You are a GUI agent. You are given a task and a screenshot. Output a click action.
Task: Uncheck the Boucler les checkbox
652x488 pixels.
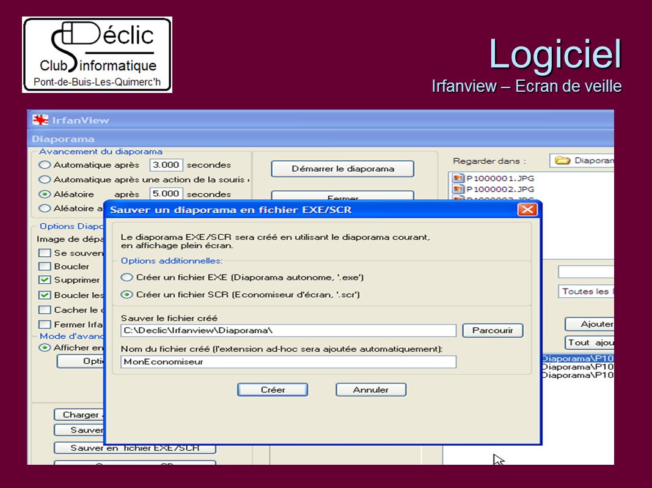click(44, 295)
